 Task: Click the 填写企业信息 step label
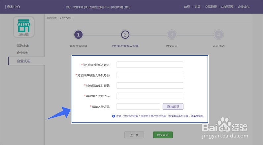click(78, 46)
